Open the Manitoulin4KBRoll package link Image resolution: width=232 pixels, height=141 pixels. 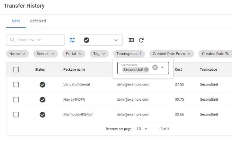[x=78, y=114]
